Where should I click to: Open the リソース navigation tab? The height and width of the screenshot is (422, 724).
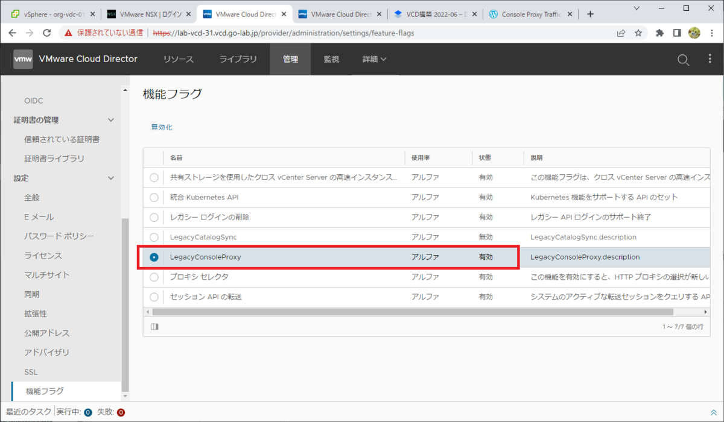click(178, 59)
